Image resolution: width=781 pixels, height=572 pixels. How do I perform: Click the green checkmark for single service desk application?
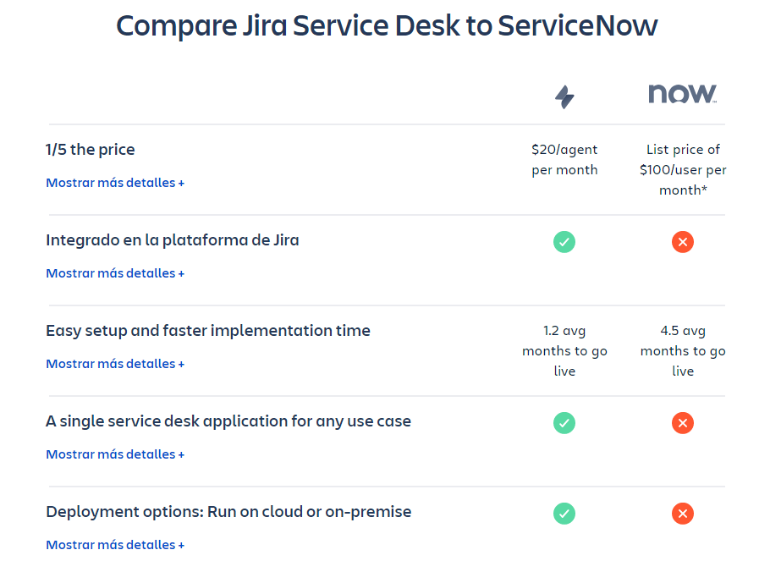click(564, 423)
